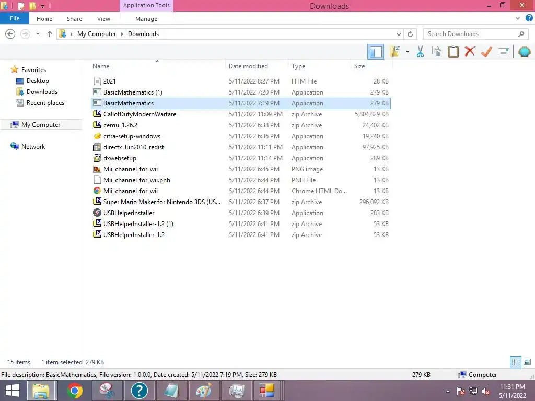535x401 pixels.
Task: Select the cemu_1.26.2 zip archive
Action: click(241, 125)
